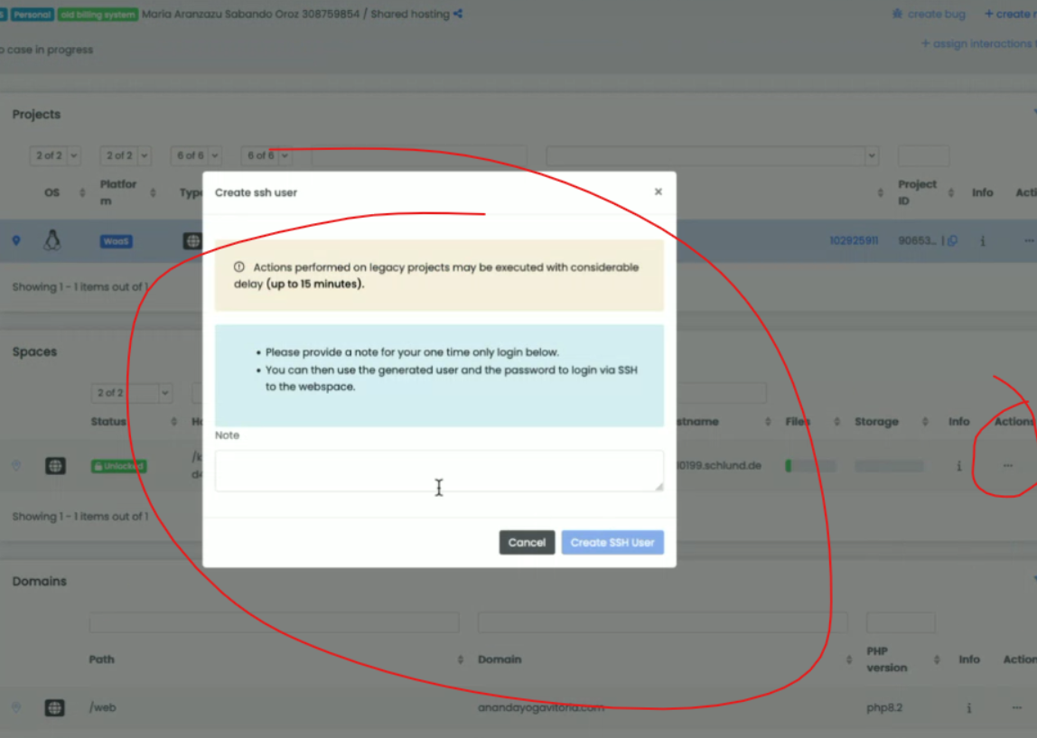Open actions menu for the Spaces row
The image size is (1037, 738).
tap(1007, 466)
